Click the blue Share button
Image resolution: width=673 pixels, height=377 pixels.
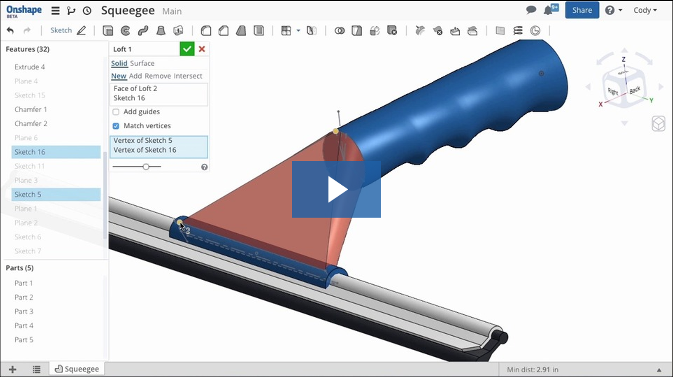pos(582,10)
